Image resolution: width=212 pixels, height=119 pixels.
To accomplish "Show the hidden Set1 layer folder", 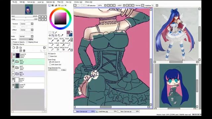I will [x=13, y=73].
